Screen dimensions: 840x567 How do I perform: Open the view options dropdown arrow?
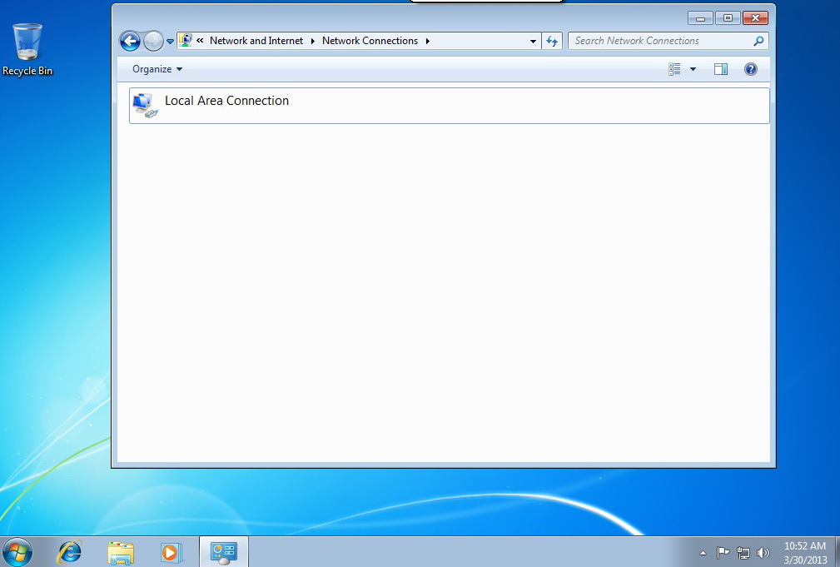coord(693,69)
